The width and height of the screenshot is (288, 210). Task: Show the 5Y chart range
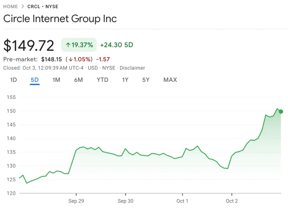click(x=146, y=80)
